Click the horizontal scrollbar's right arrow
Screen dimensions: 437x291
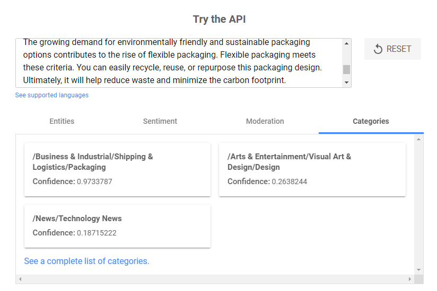pos(409,279)
